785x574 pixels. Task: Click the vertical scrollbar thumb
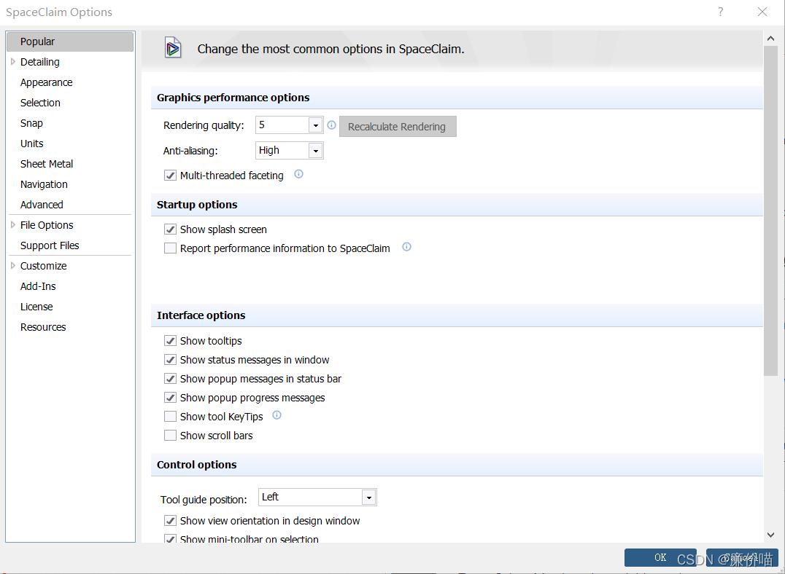[771, 211]
